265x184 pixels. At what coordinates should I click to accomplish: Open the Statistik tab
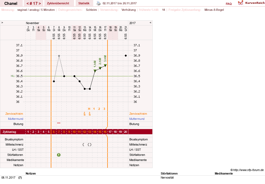tap(84, 3)
